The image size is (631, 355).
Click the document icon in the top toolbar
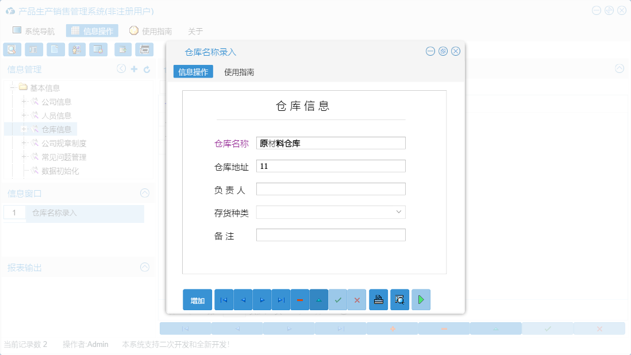[x=55, y=49]
